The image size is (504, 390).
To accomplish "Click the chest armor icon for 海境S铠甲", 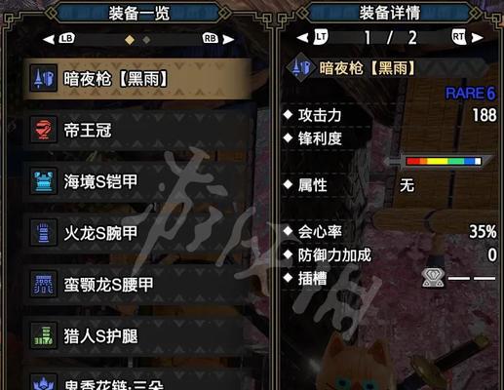I will 44,181.
